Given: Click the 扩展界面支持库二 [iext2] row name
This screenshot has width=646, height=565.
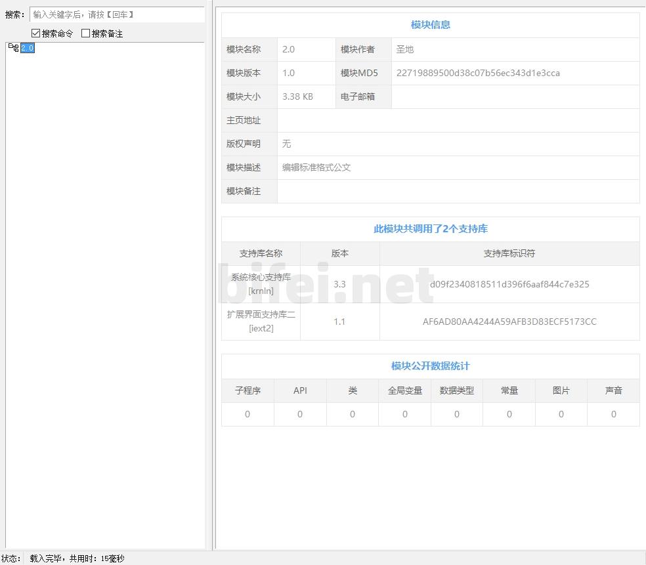Looking at the screenshot, I should (261, 322).
